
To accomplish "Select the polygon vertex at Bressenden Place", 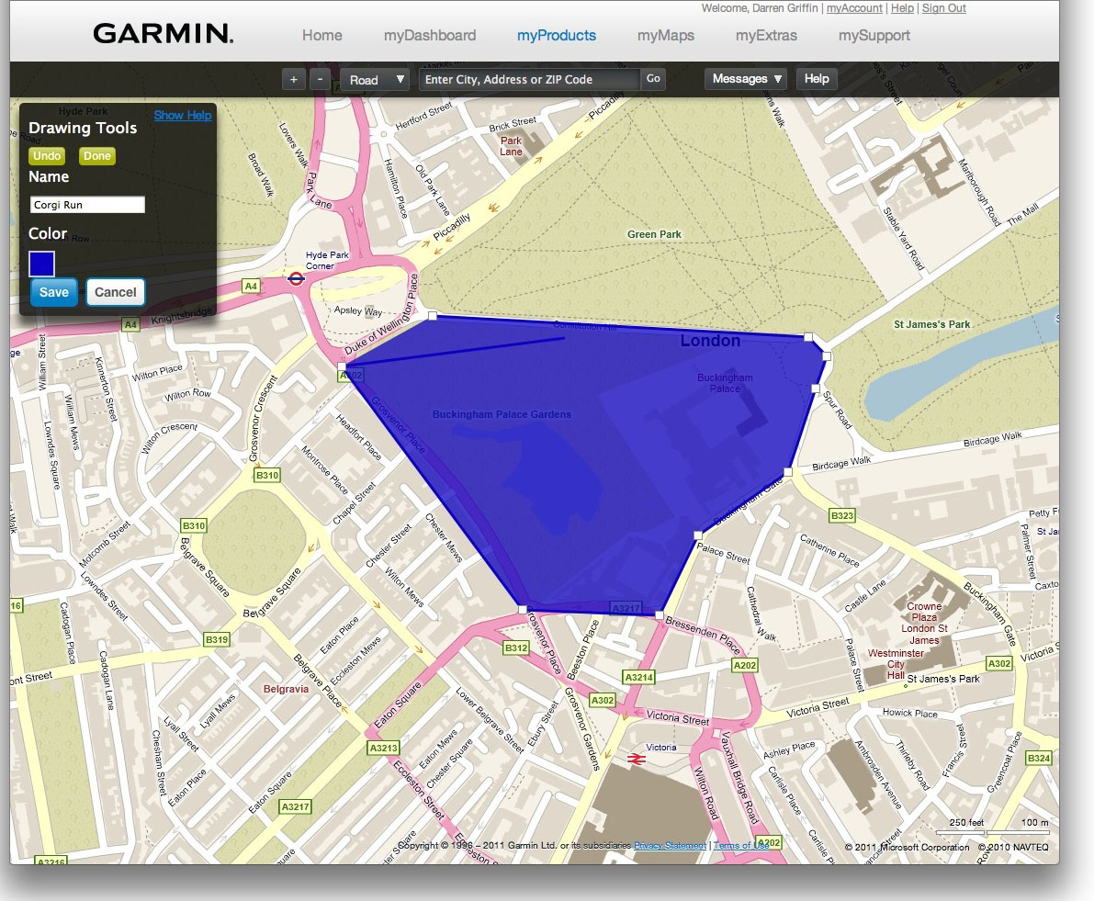I will (660, 615).
